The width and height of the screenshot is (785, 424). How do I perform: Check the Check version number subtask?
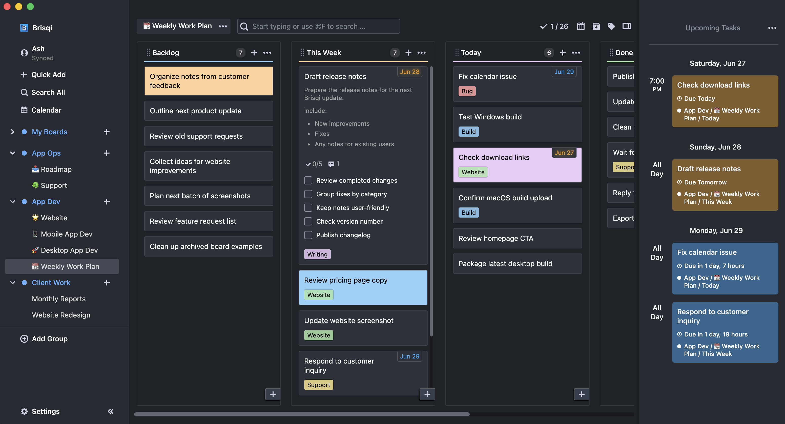pyautogui.click(x=308, y=221)
